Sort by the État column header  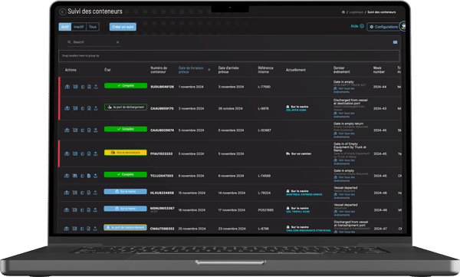(x=107, y=70)
